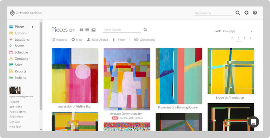
Task: Click the New piece button
Action: (x=77, y=40)
